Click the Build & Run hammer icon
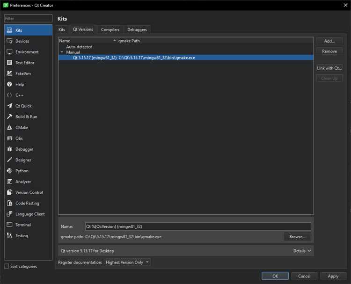351x284 pixels. coord(9,117)
